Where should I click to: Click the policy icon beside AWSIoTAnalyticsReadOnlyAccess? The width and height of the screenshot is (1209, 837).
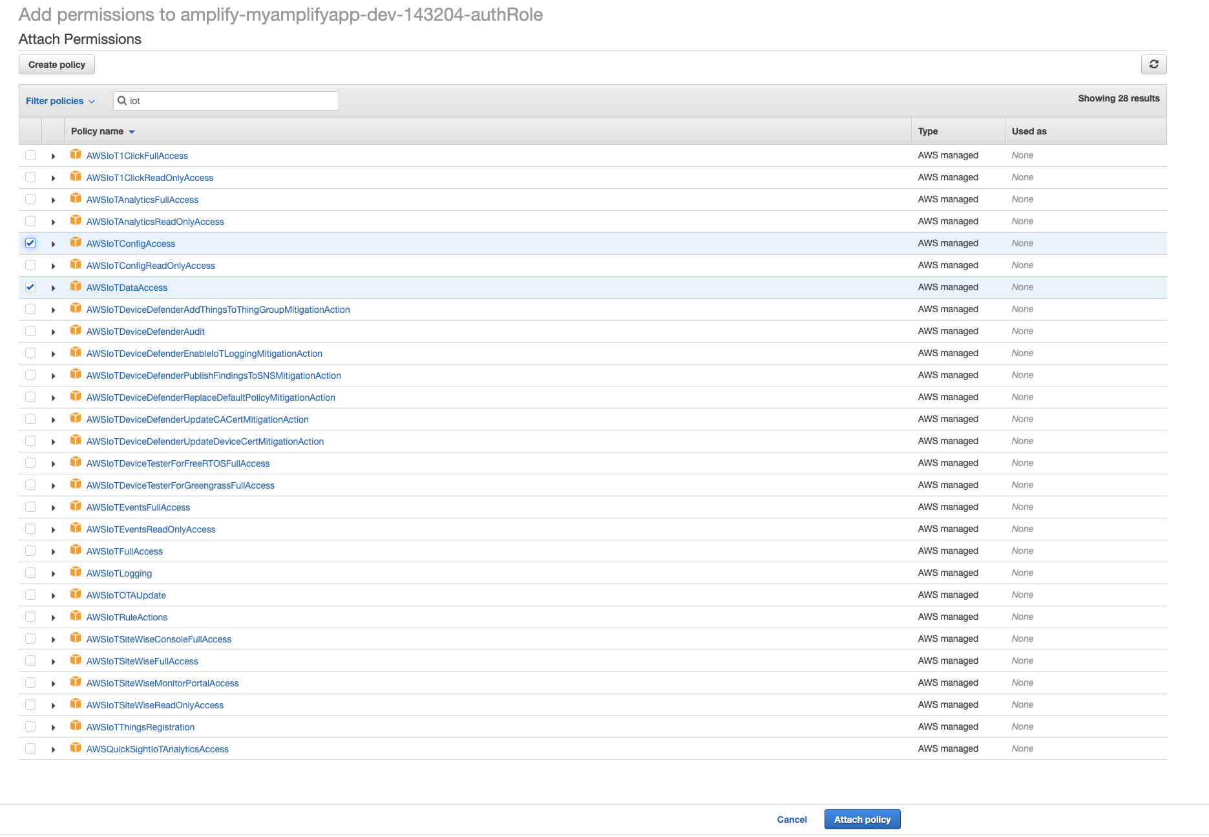(76, 220)
